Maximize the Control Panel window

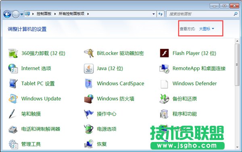pyautogui.click(x=224, y=6)
